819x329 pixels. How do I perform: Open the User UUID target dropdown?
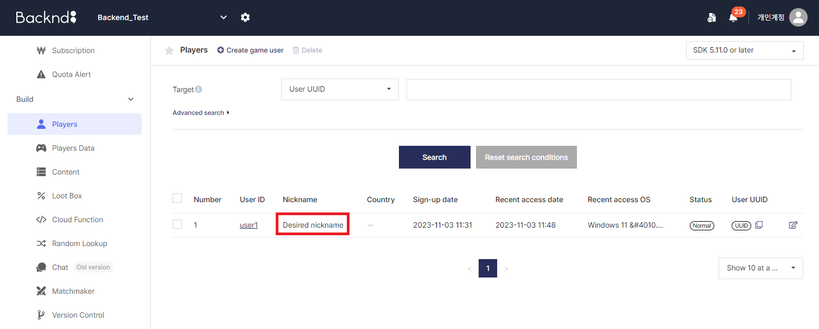340,89
